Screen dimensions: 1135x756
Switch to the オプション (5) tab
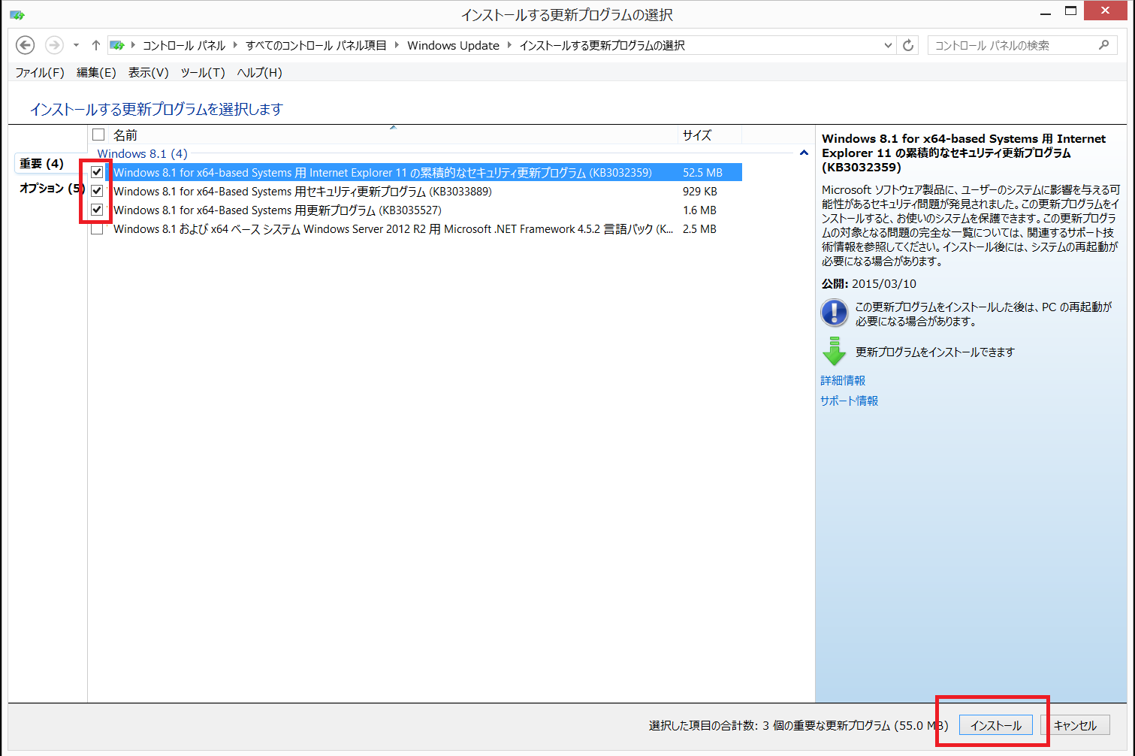(51, 188)
